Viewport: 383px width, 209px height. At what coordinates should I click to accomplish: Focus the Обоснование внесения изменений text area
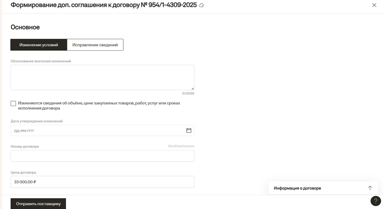click(102, 77)
